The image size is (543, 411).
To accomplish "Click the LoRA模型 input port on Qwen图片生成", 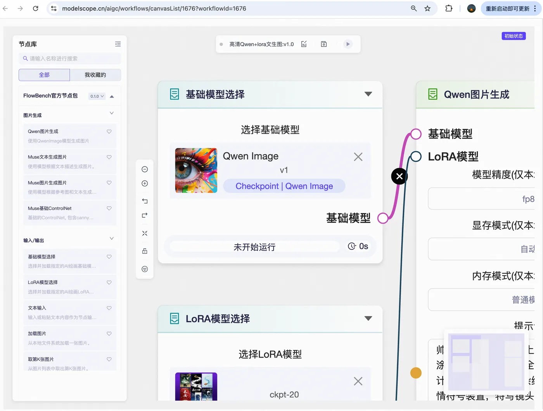I will (416, 156).
